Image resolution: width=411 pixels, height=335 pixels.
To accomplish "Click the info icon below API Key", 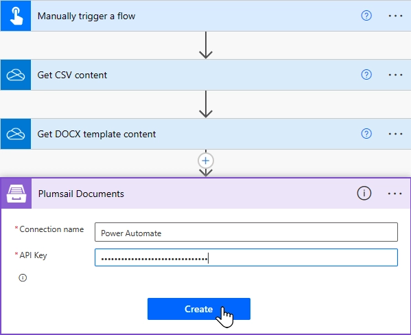I will [23, 277].
